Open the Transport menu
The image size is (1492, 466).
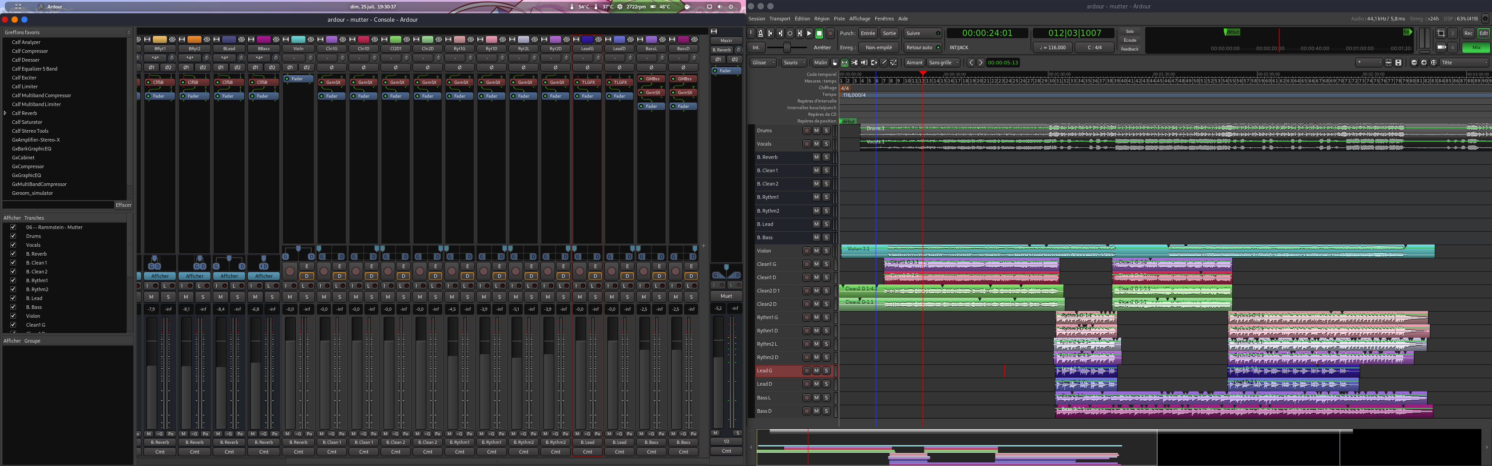[x=780, y=19]
